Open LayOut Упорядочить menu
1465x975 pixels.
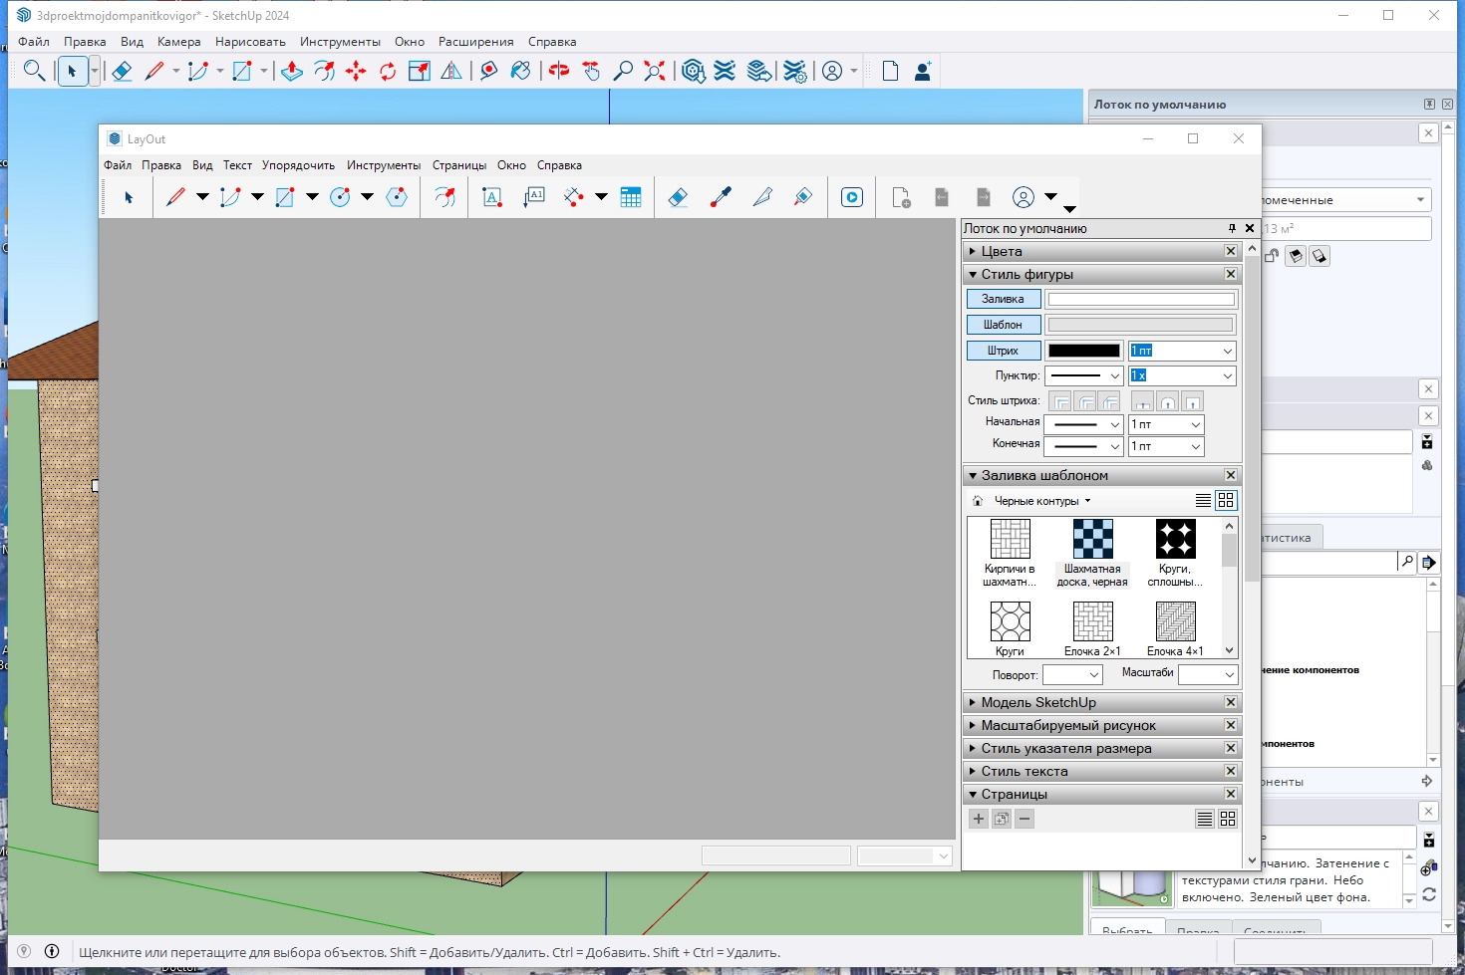(x=298, y=165)
